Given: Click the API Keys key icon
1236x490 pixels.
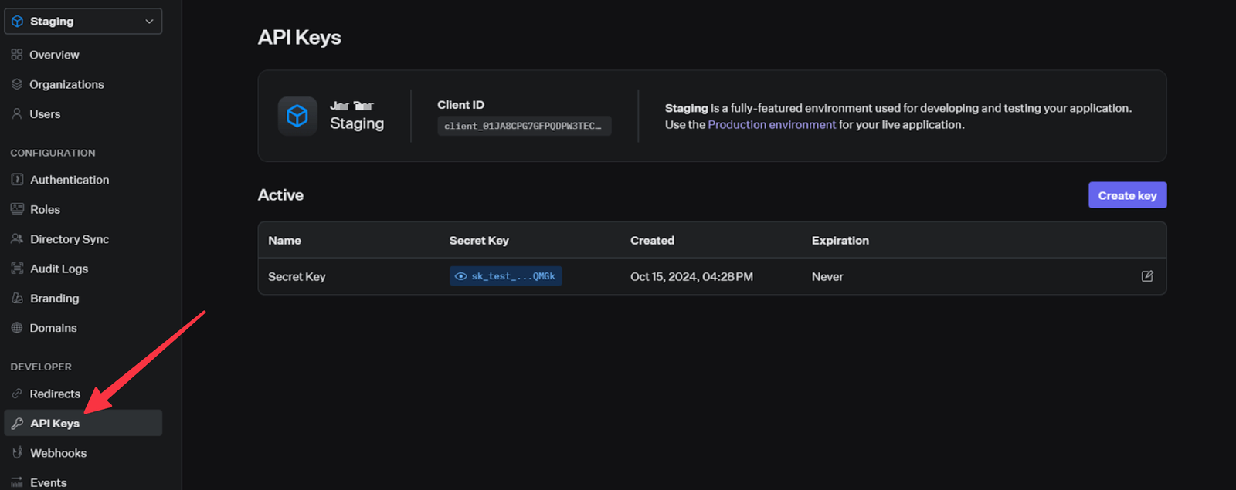Looking at the screenshot, I should (17, 423).
